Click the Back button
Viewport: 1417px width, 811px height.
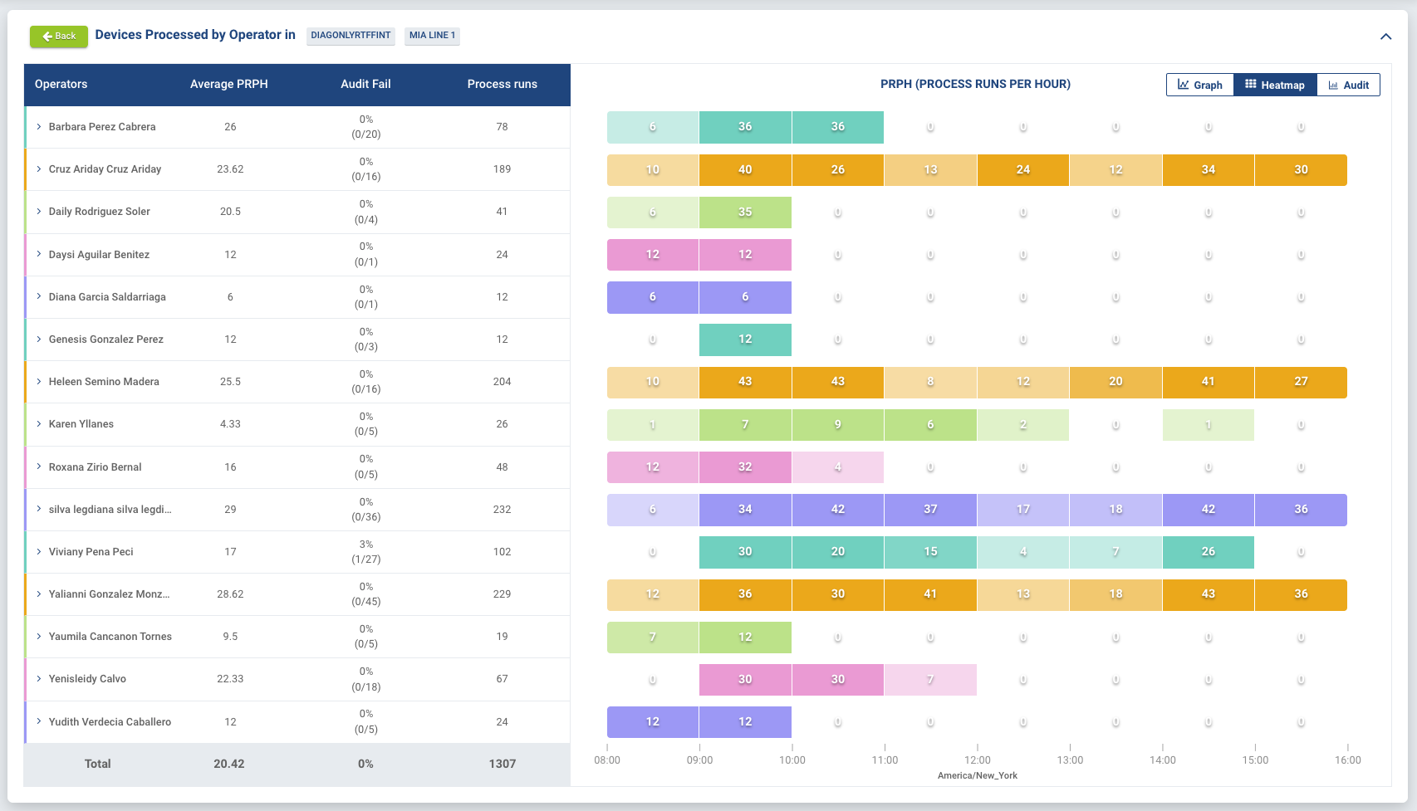pos(58,37)
